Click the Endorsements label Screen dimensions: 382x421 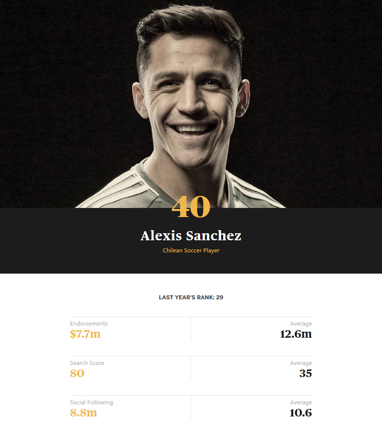point(89,324)
